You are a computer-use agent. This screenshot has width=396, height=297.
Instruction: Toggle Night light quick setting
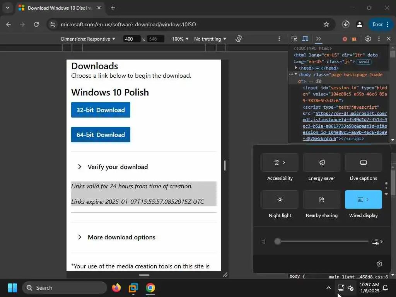[x=280, y=200]
